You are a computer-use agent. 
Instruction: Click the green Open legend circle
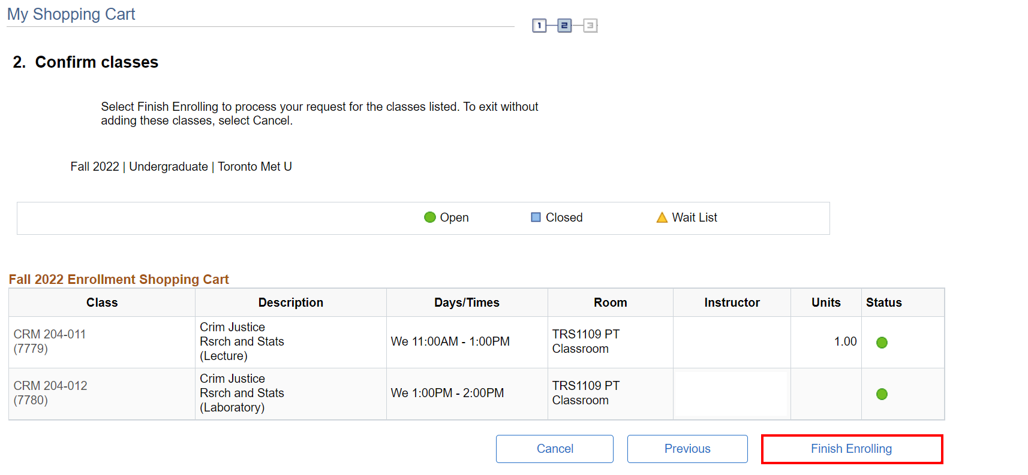tap(430, 217)
